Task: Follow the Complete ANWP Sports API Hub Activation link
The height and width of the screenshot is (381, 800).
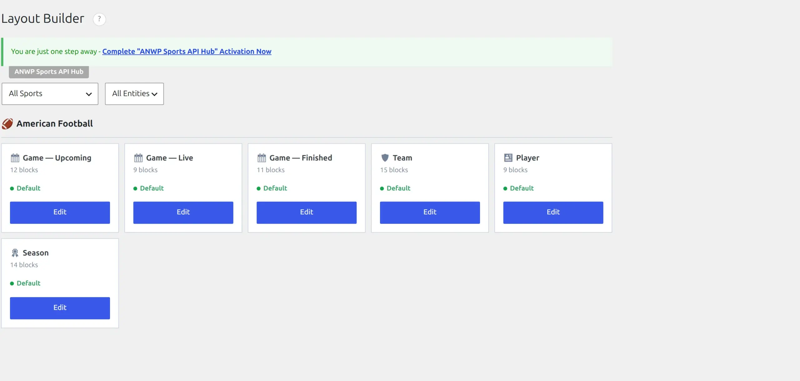Action: (x=187, y=52)
